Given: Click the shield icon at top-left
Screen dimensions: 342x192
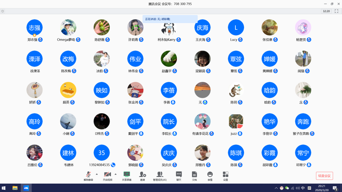Looking at the screenshot, I should click(x=3, y=11).
